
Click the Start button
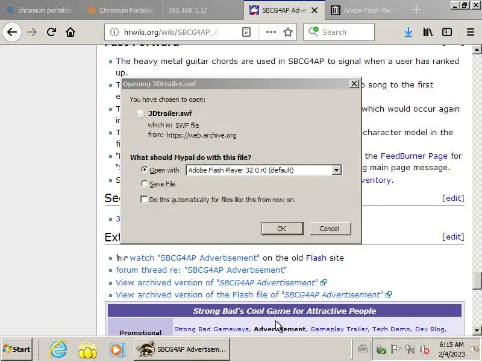tap(17, 349)
